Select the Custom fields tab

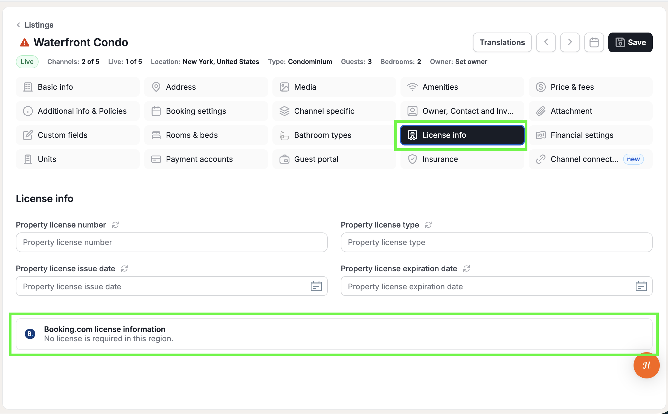click(x=78, y=135)
